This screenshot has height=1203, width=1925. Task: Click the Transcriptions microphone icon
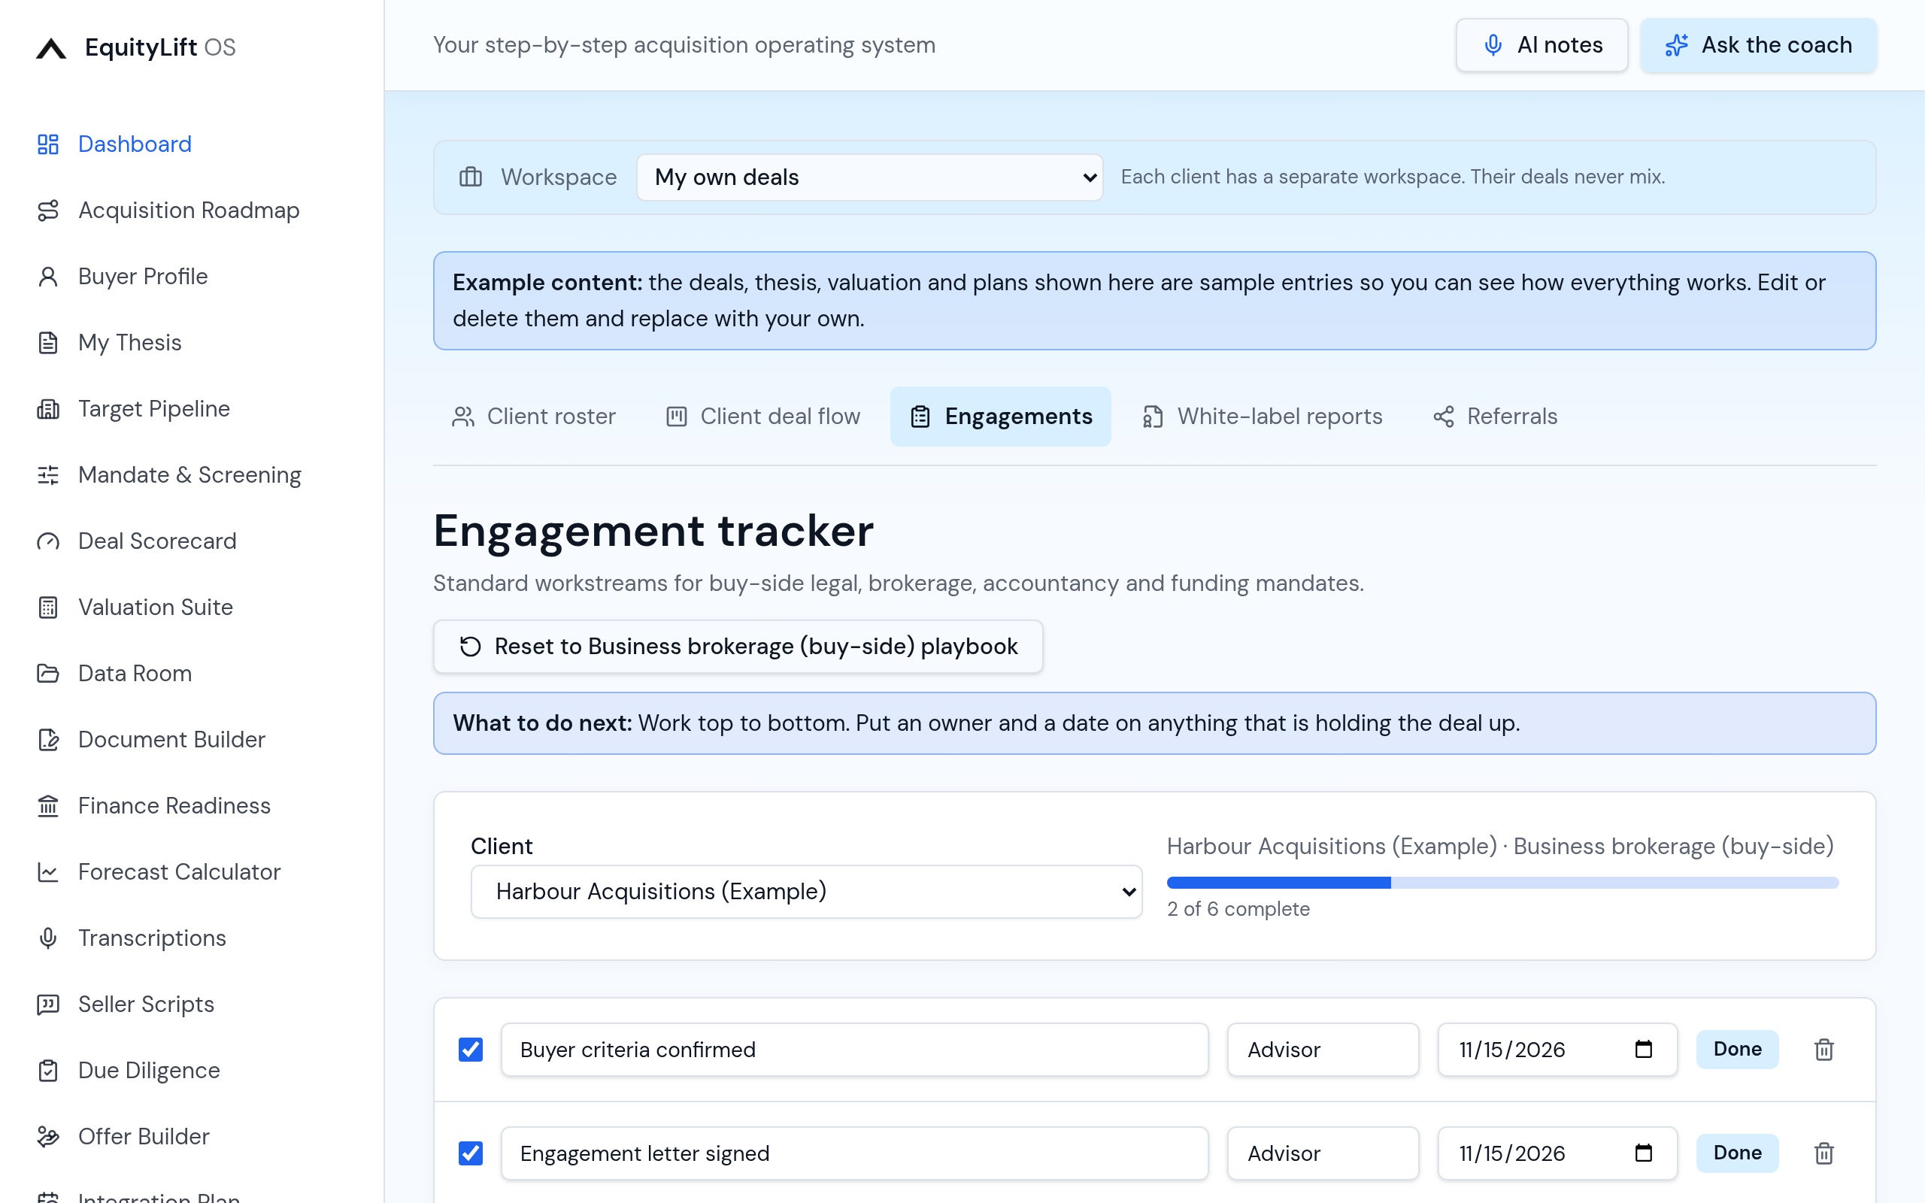pos(49,938)
